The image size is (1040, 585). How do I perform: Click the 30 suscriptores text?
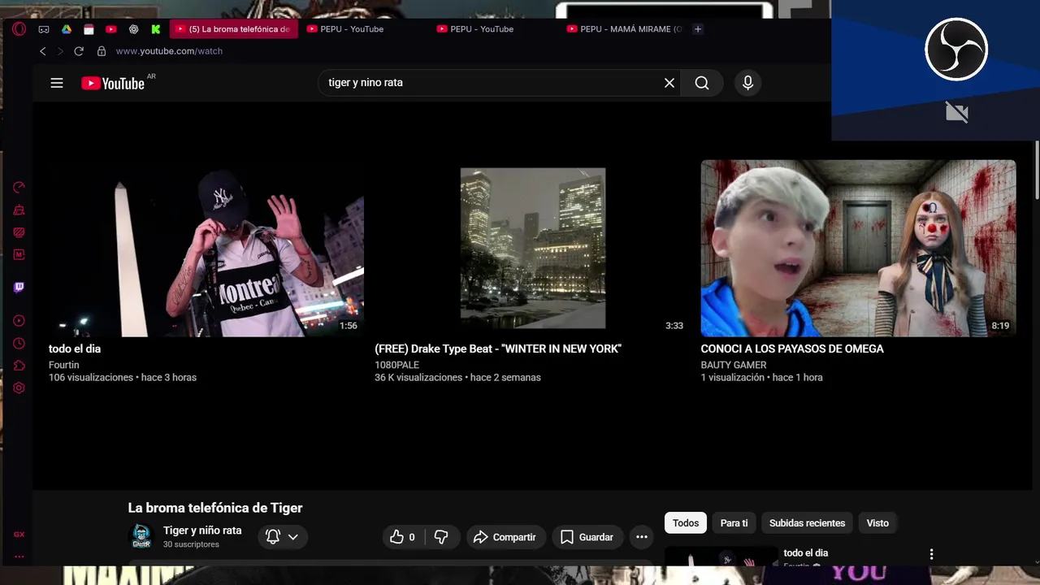[x=191, y=544]
